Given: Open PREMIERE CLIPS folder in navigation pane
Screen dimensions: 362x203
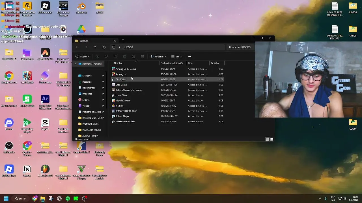Looking at the screenshot, I should [91, 124].
